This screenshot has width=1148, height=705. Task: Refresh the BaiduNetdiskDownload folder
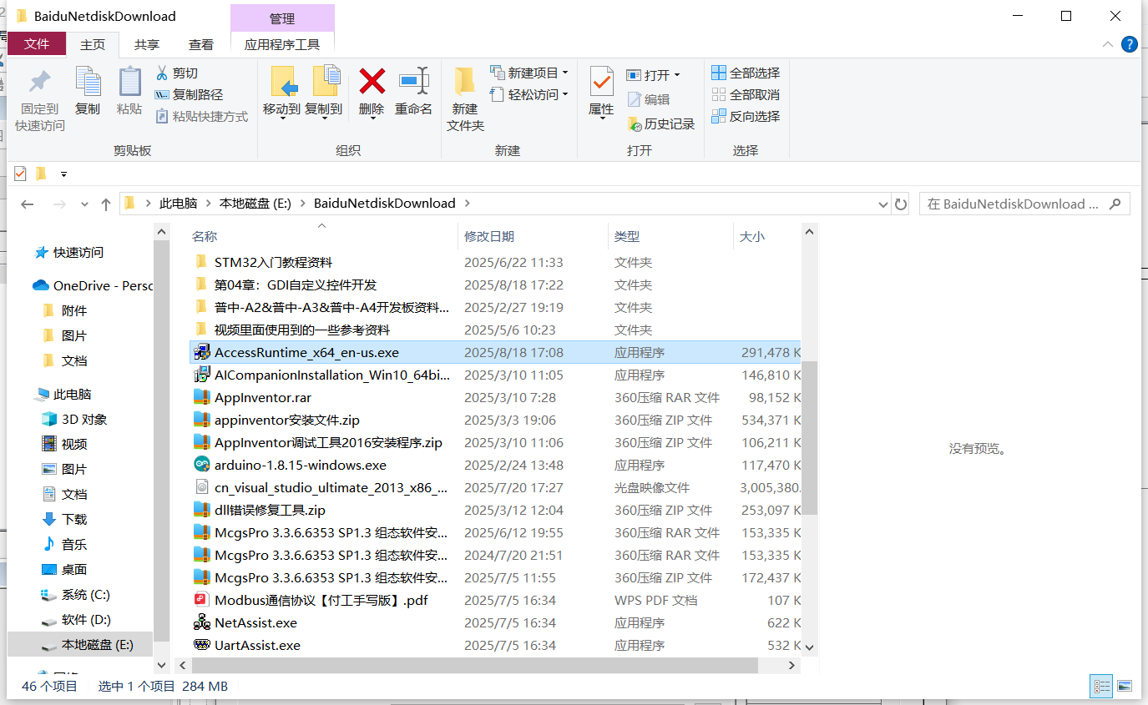click(901, 204)
